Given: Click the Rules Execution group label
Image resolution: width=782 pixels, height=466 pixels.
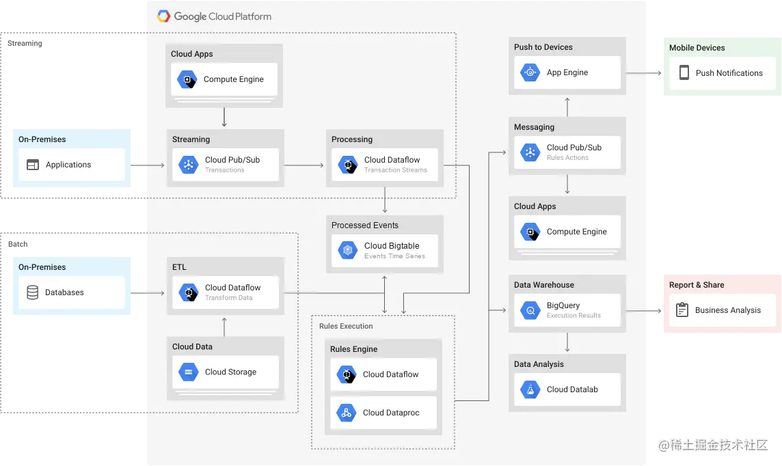Looking at the screenshot, I should click(346, 326).
